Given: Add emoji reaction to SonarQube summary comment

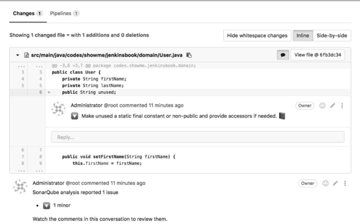Looking at the screenshot, I should coord(325,183).
